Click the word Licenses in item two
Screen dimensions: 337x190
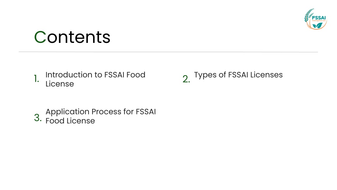pyautogui.click(x=267, y=75)
